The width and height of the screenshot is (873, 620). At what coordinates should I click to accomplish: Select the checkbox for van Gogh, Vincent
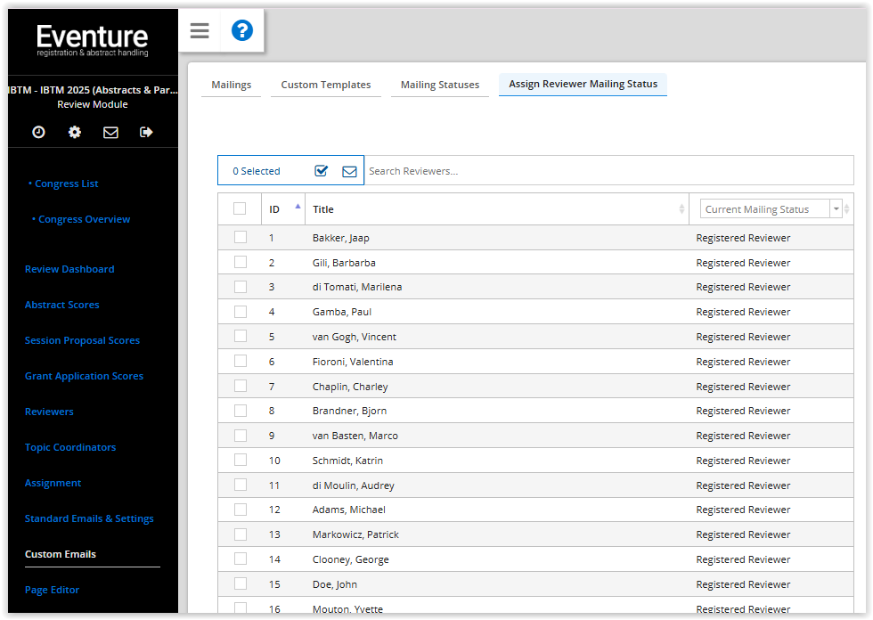coord(240,337)
